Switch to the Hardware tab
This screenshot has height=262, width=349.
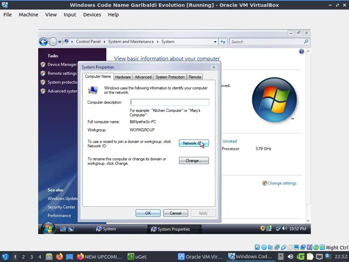pyautogui.click(x=123, y=77)
